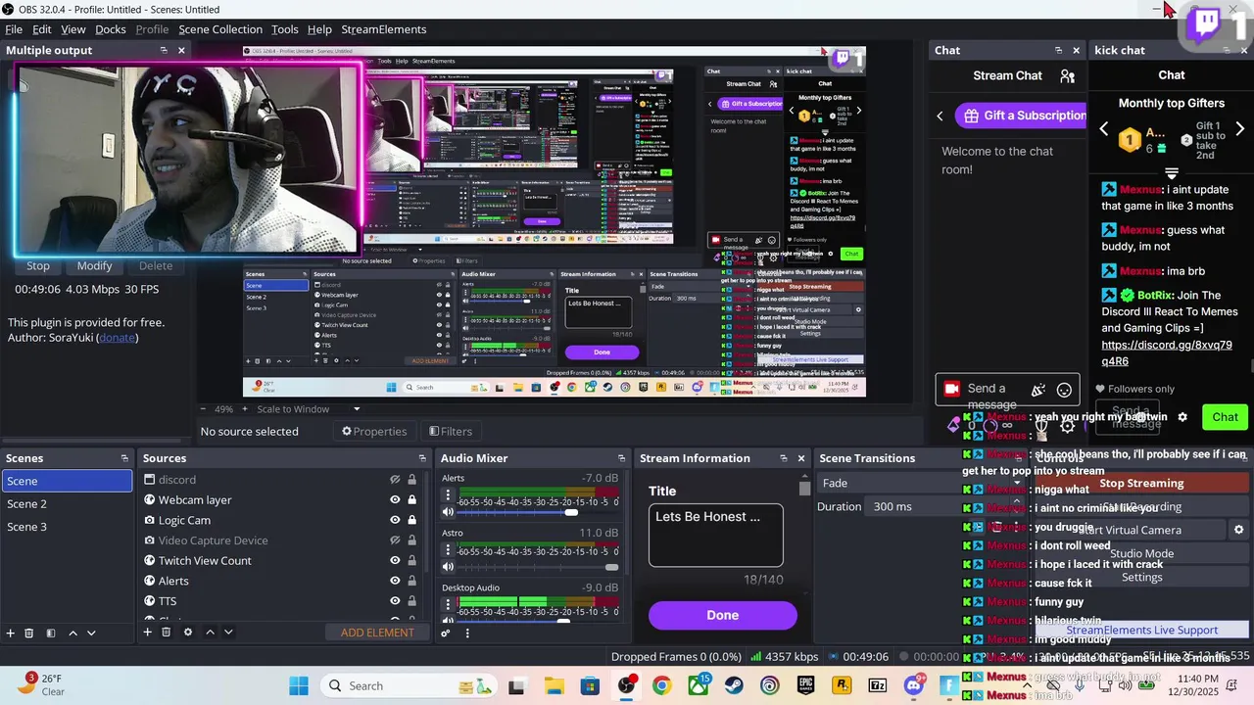Open the Audio Mixer bottom options menu
The image size is (1254, 705).
coord(467,634)
